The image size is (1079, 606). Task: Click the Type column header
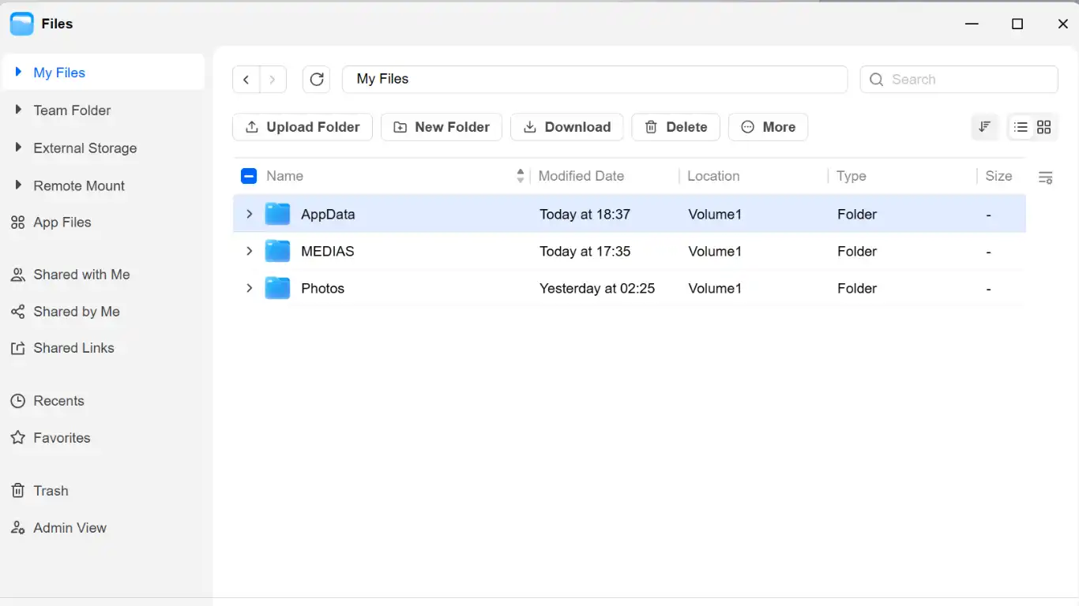click(x=852, y=176)
